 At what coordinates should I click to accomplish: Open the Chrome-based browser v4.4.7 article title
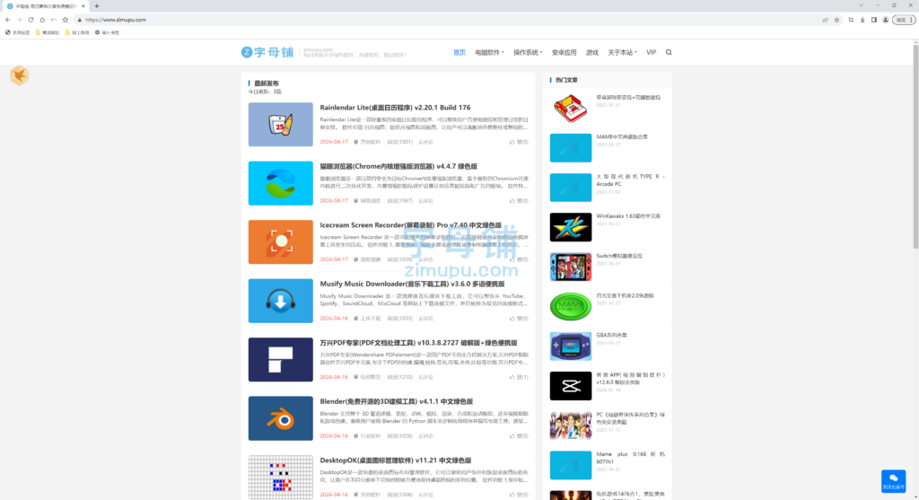398,166
